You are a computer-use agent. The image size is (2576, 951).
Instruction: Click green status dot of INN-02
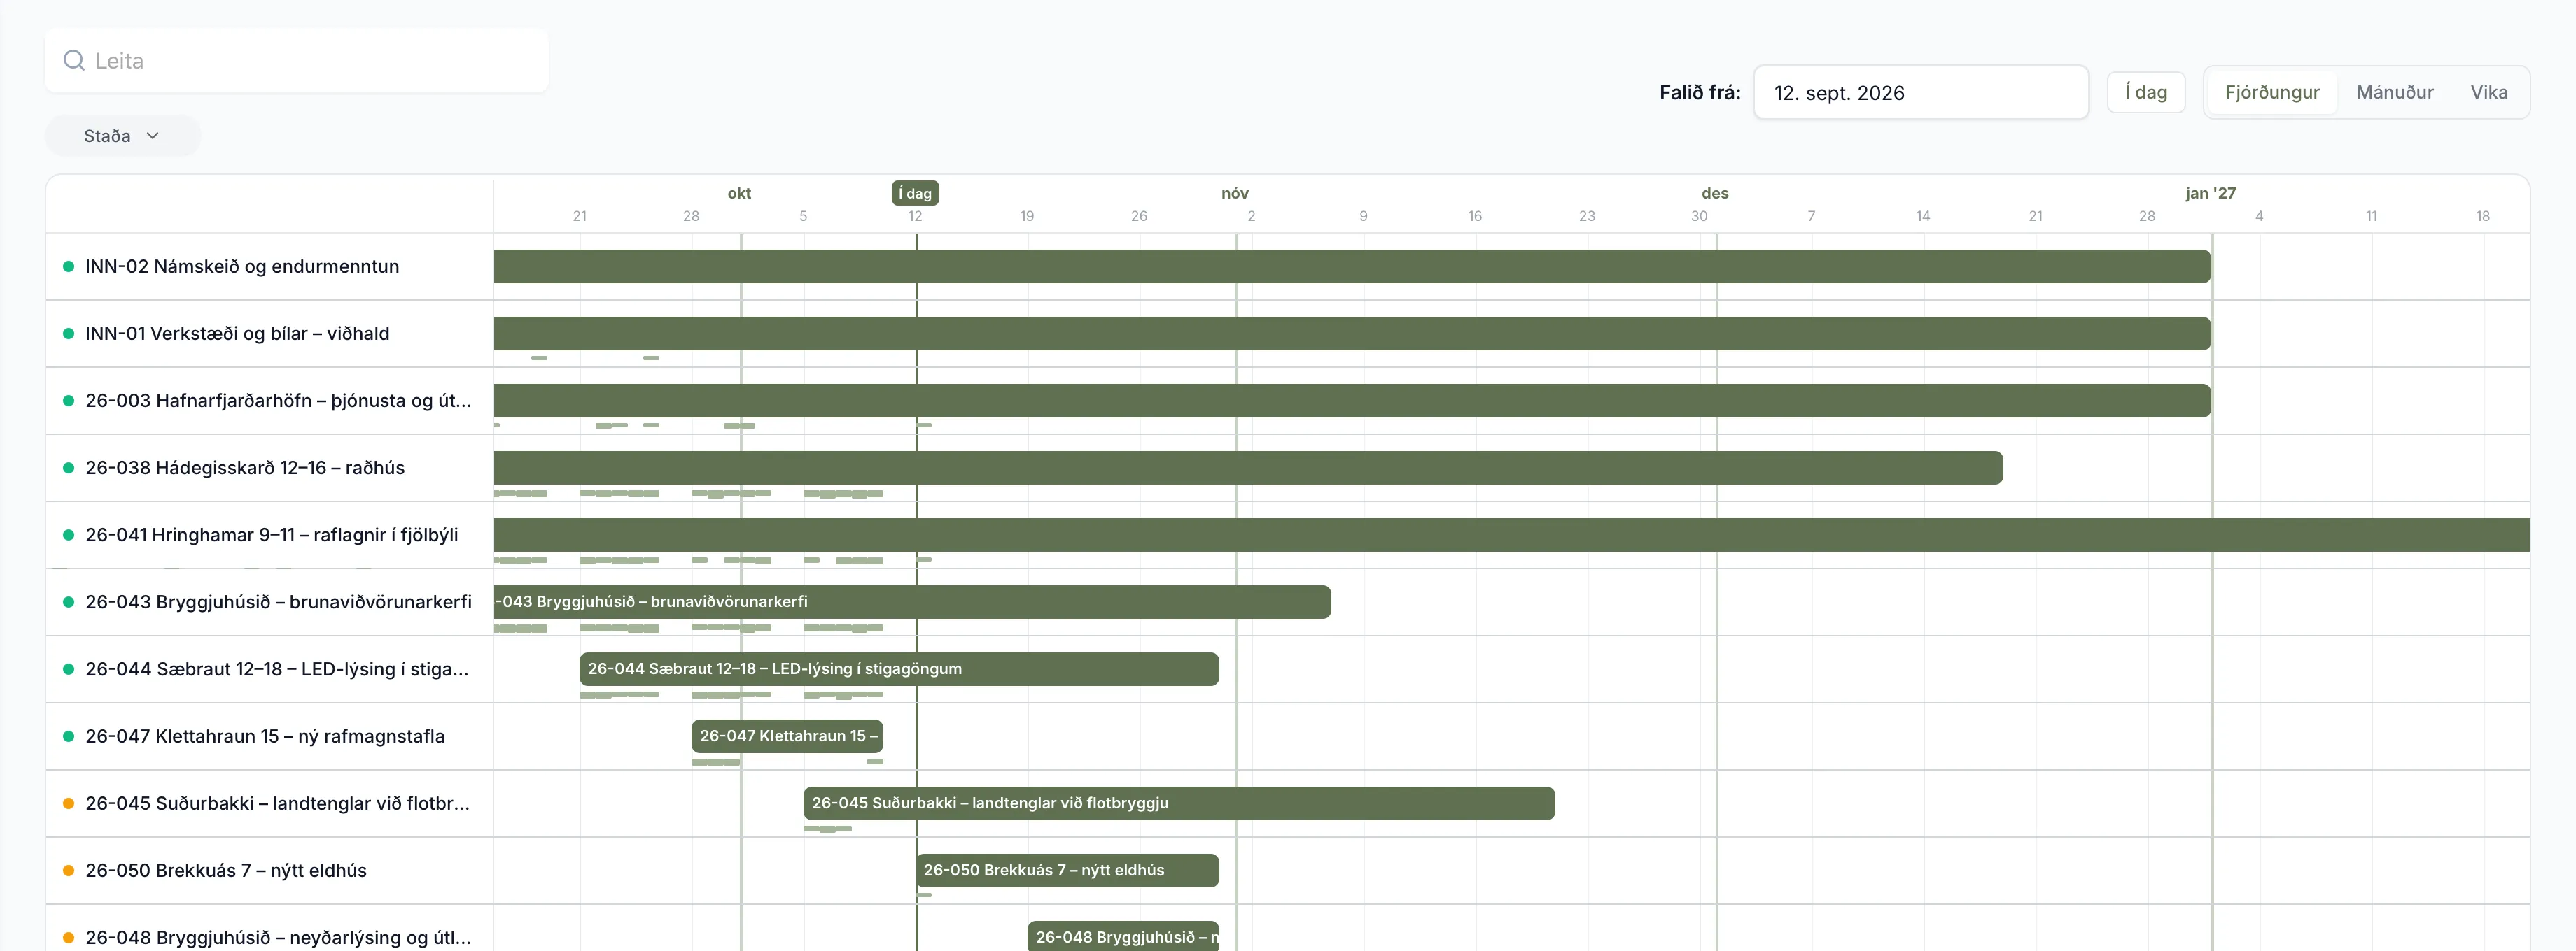[x=68, y=266]
